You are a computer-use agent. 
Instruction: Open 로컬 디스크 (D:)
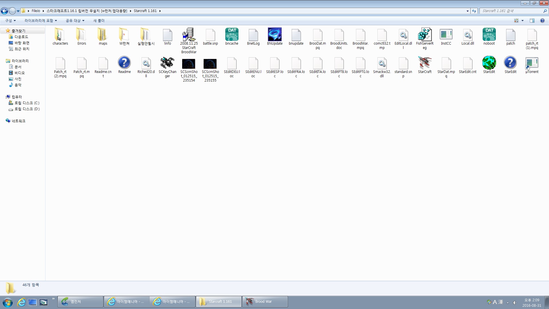coord(27,109)
